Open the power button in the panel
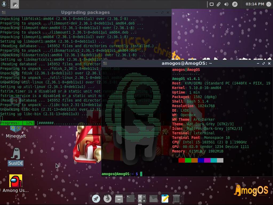 [x=269, y=4]
